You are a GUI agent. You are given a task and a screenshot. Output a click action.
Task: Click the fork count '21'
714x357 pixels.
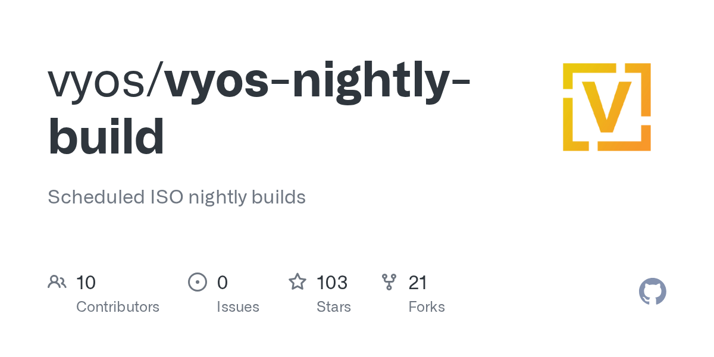pos(418,282)
